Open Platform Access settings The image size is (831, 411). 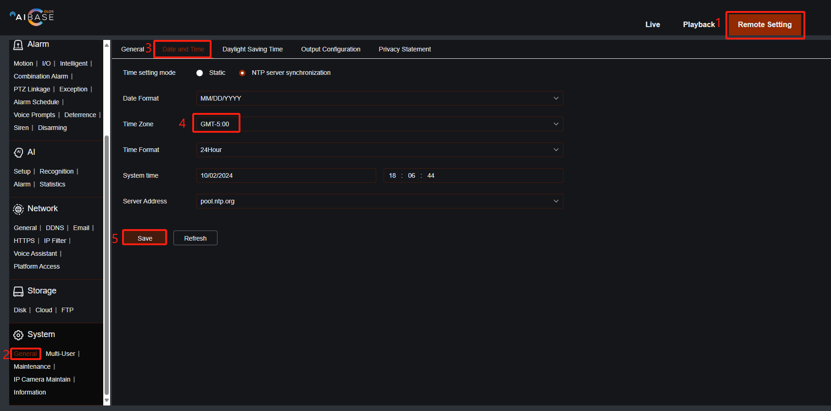37,266
